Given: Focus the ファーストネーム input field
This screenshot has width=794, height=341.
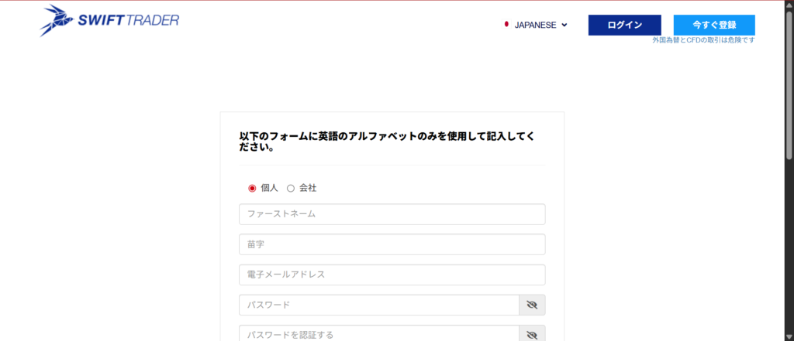Looking at the screenshot, I should coord(392,214).
